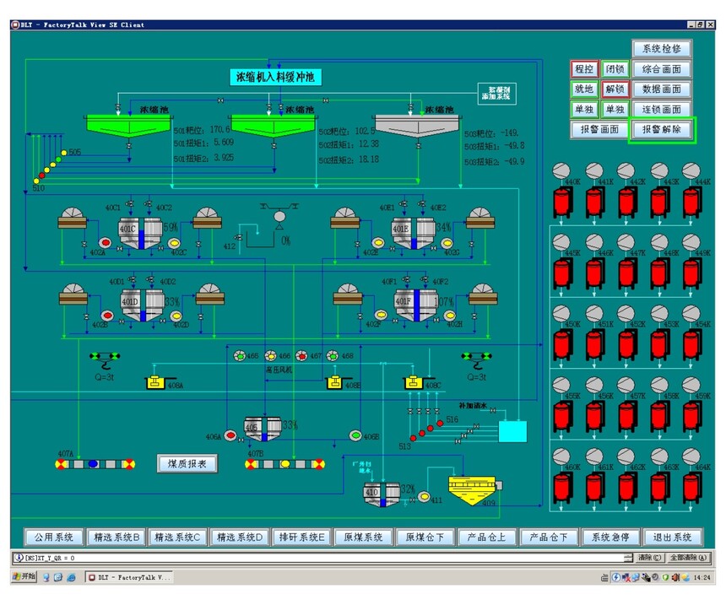726x605 pixels.
Task: Toggle the 解锁 unlock button
Action: click(615, 89)
